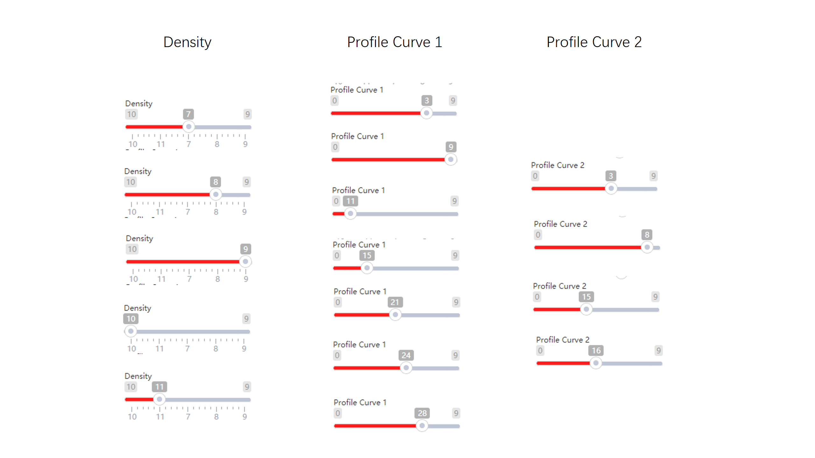Click the large Density column heading
Image resolution: width=815 pixels, height=458 pixels.
(x=187, y=42)
